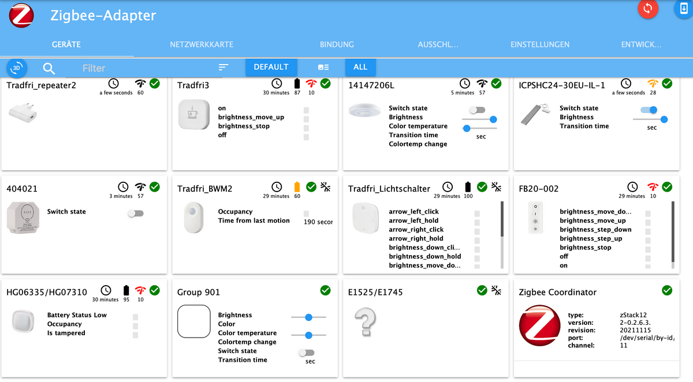Adjust the Group 901 Brightness slider
Screen dimensions: 693x382
[x=308, y=317]
